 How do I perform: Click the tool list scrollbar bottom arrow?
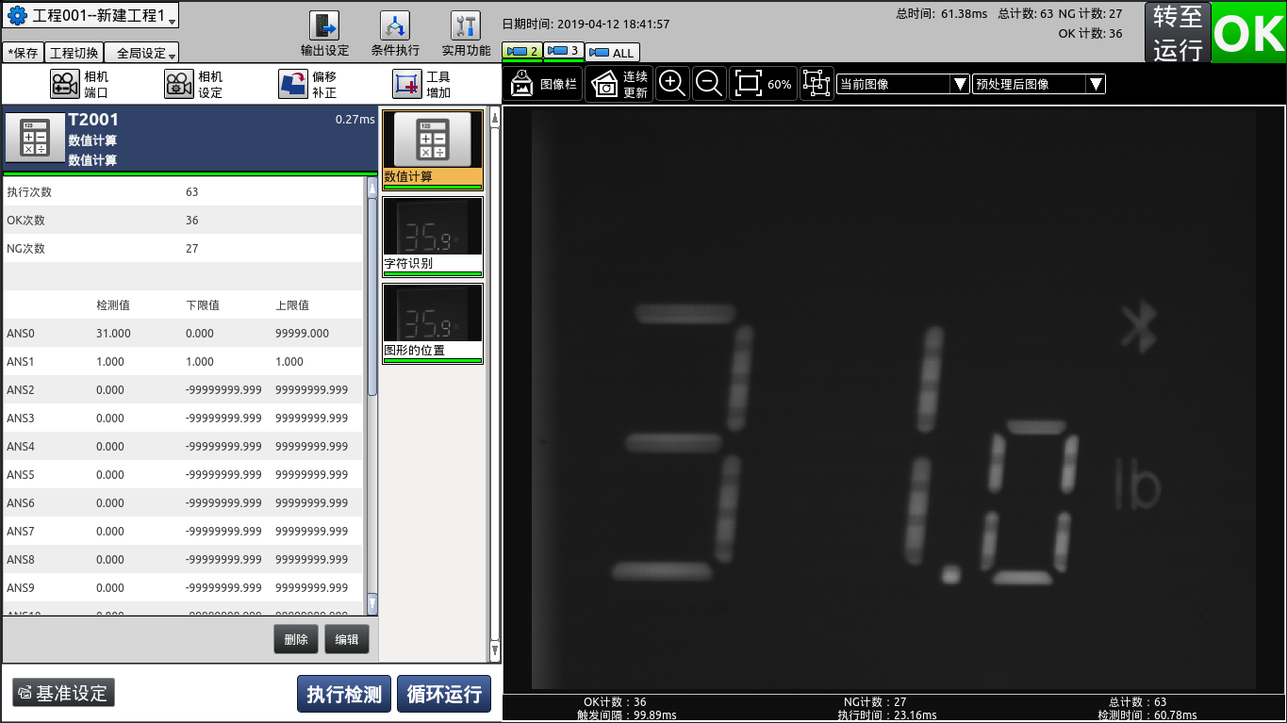point(495,649)
